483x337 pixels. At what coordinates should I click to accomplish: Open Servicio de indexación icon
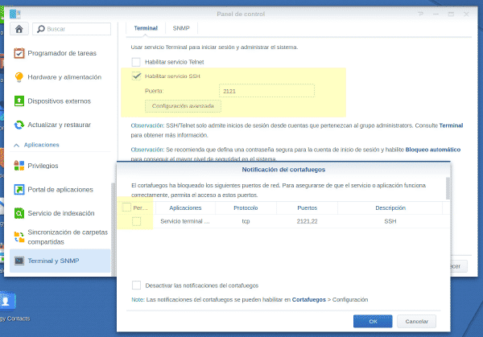19,213
